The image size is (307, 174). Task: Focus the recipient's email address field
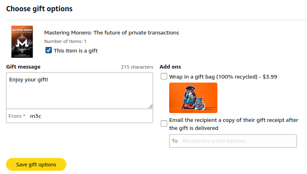point(237,141)
